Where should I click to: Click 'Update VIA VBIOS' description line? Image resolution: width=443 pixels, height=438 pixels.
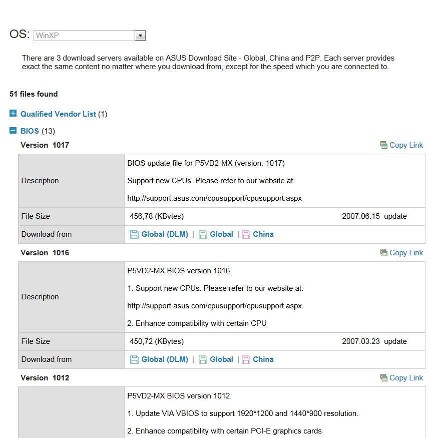tap(243, 413)
